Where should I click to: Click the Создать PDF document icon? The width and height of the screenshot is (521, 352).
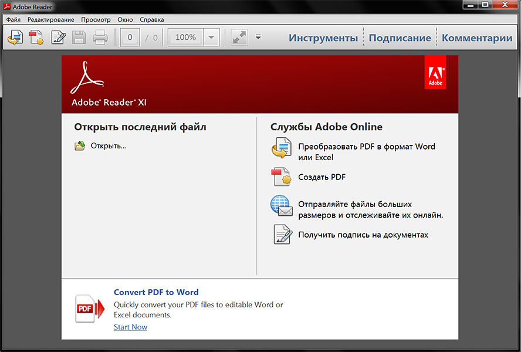[282, 177]
